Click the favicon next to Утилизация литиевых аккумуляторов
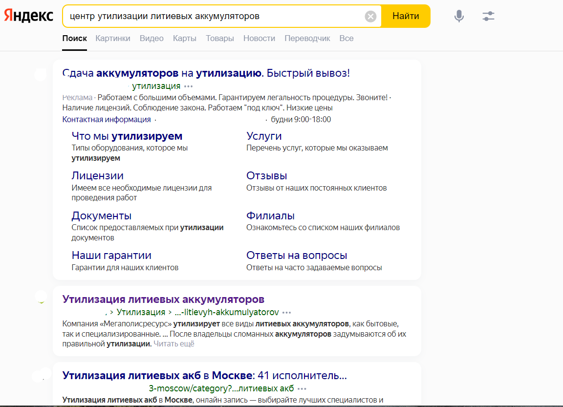This screenshot has height=407, width=563. point(41,298)
